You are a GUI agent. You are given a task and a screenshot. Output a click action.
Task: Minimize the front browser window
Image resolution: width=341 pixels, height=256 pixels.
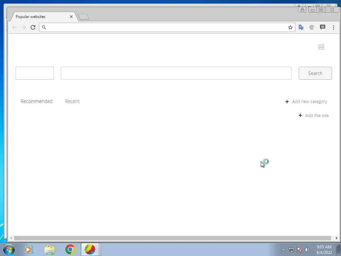point(312,10)
